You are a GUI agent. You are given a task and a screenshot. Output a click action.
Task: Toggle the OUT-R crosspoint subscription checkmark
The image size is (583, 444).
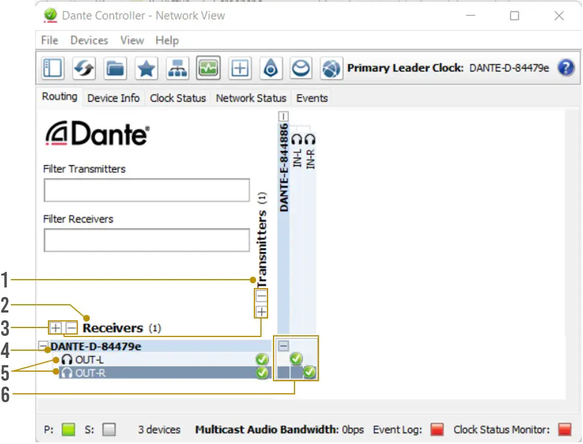pos(310,372)
